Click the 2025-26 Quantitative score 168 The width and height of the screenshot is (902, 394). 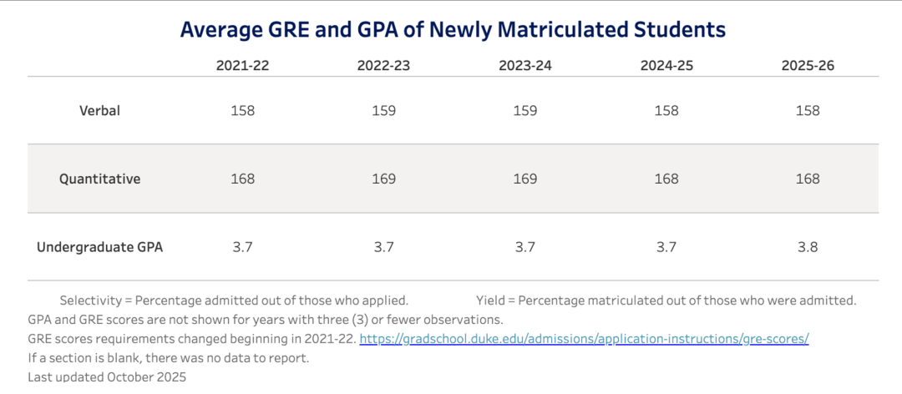point(808,179)
